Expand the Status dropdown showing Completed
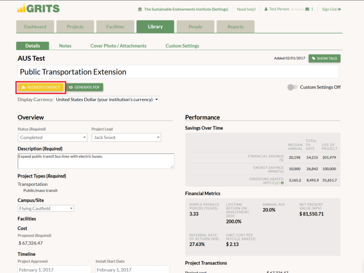This screenshot has height=273, width=364. pyautogui.click(x=52, y=137)
